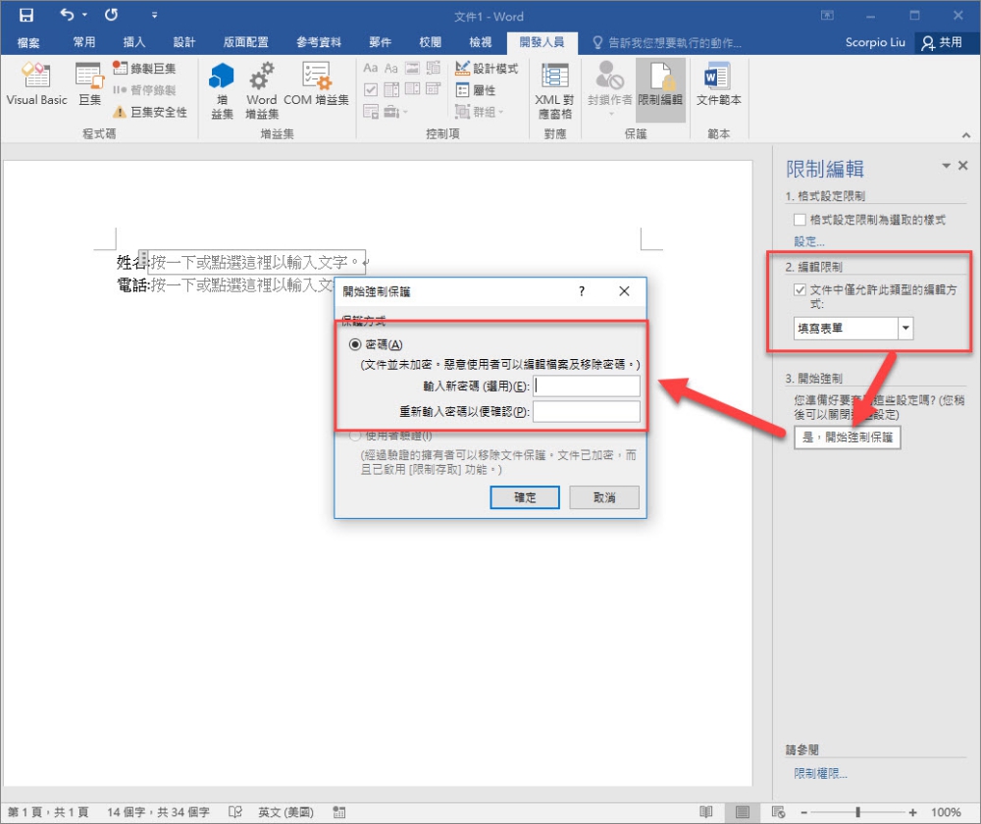Save document with the floppy disk icon
This screenshot has width=981, height=824.
(26, 15)
